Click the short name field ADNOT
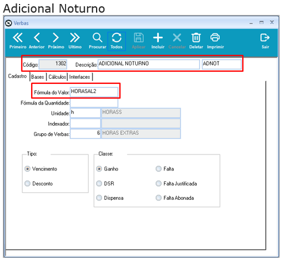 (x=221, y=64)
